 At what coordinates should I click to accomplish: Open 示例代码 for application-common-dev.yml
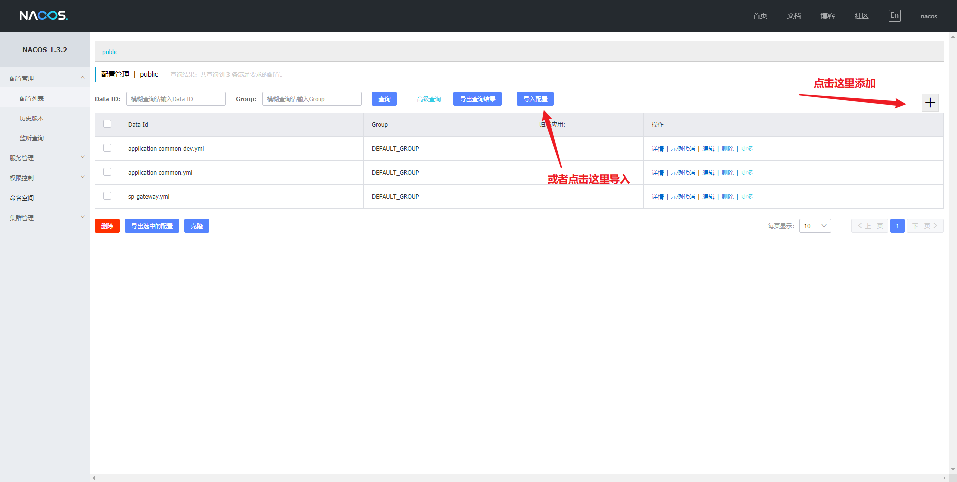pos(683,149)
